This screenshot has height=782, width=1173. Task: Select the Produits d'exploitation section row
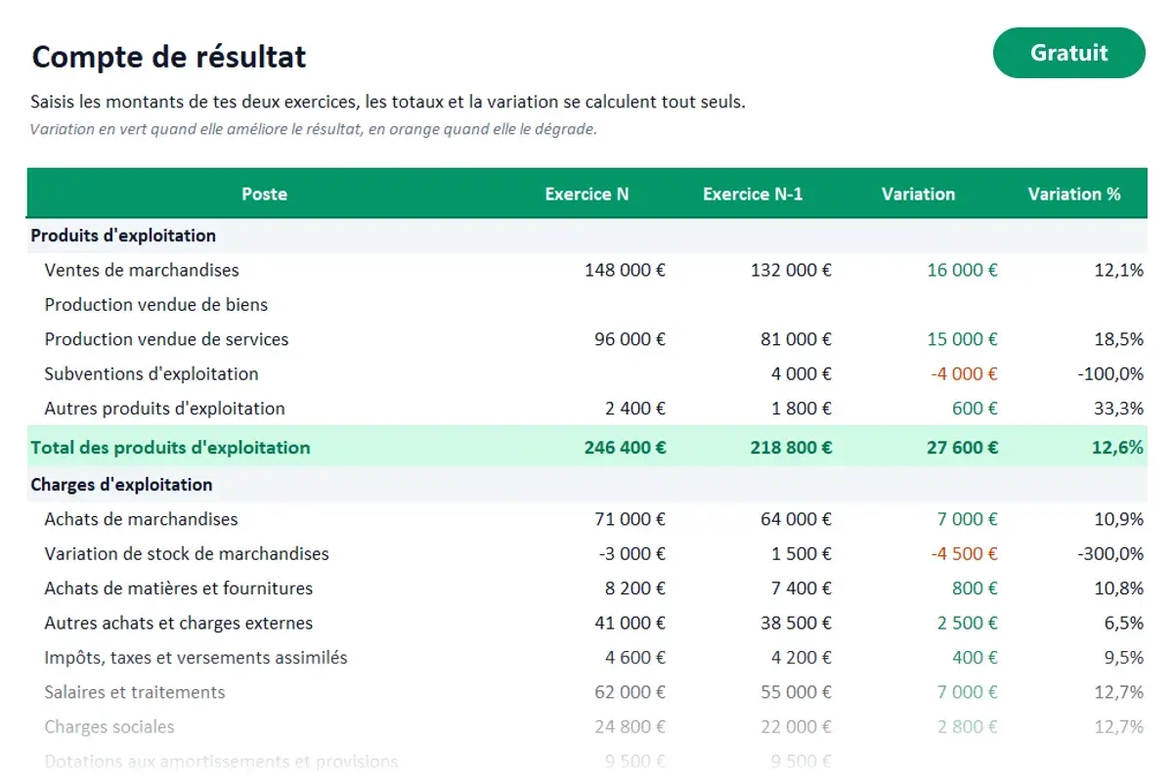point(586,236)
